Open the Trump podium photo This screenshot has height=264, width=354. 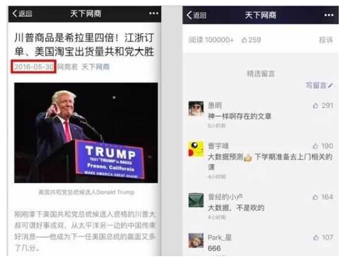tap(86, 133)
